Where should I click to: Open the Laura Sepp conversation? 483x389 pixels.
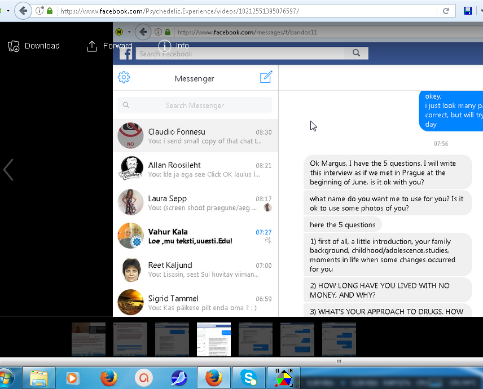[196, 202]
